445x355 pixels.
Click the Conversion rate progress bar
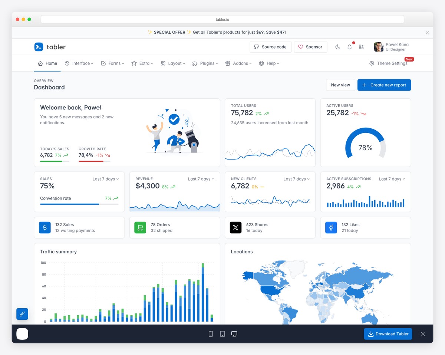[x=79, y=204]
